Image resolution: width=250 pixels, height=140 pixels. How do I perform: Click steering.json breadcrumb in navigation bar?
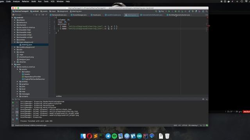point(76,11)
